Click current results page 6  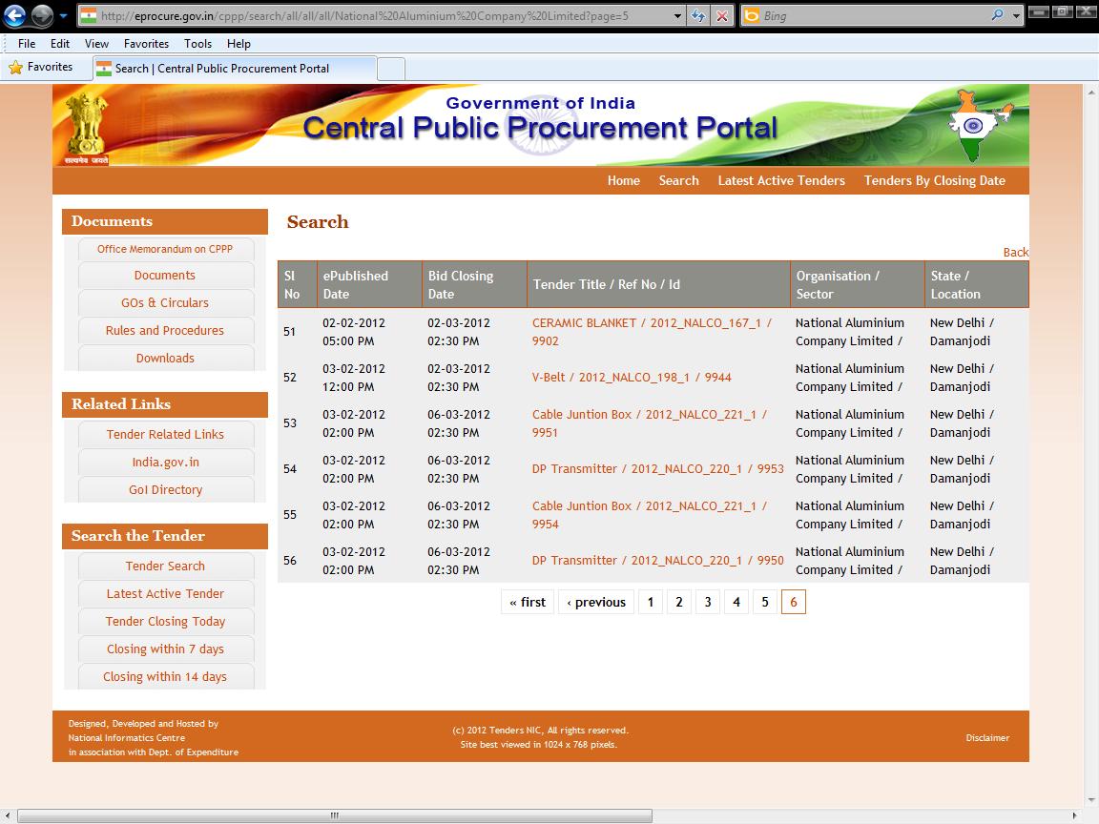[x=794, y=602]
